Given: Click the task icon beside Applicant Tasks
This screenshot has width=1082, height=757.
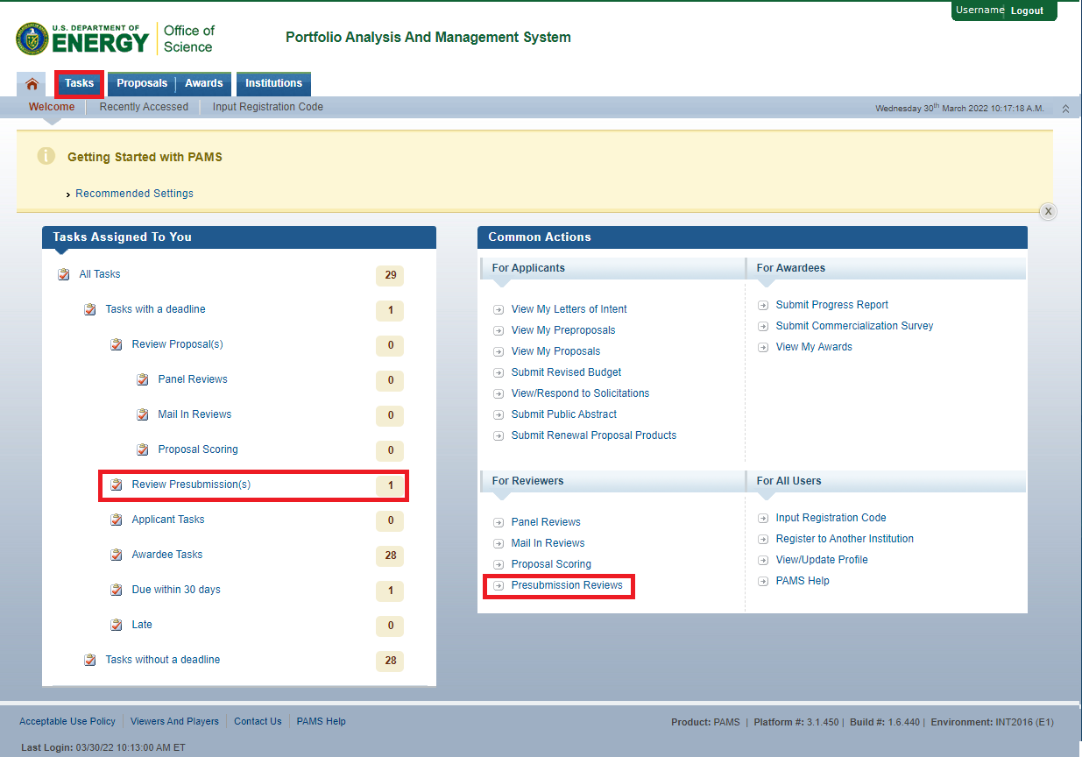Looking at the screenshot, I should tap(117, 520).
